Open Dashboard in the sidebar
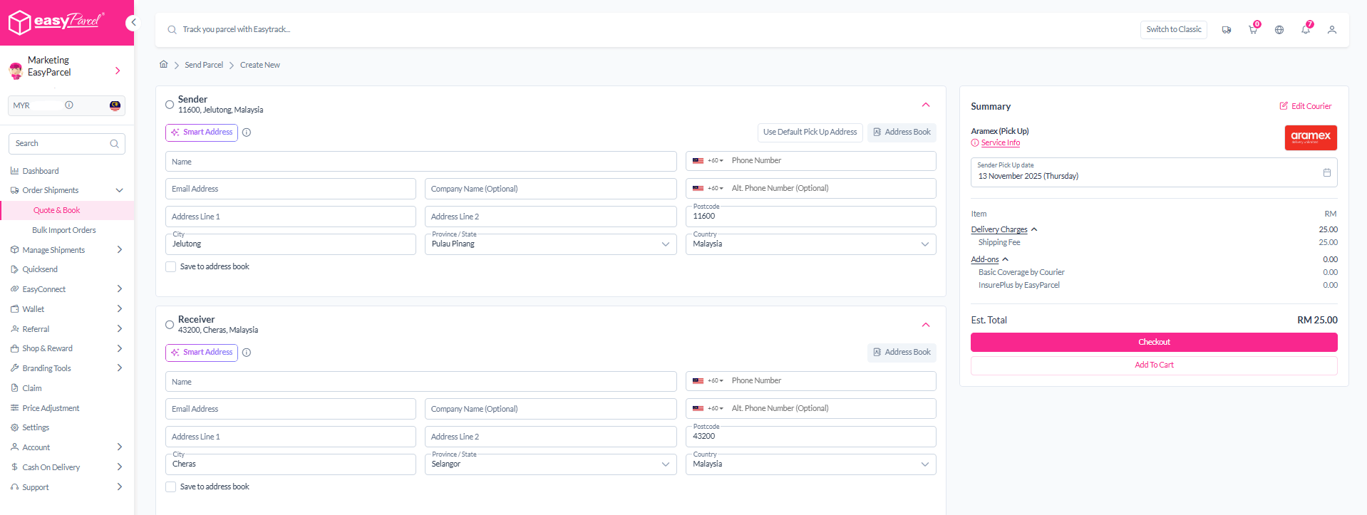The height and width of the screenshot is (515, 1367). click(41, 171)
